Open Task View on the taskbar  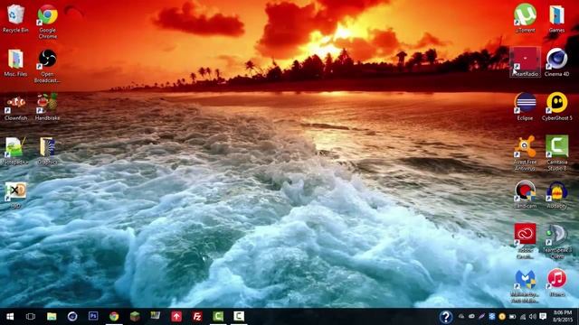[31, 317]
